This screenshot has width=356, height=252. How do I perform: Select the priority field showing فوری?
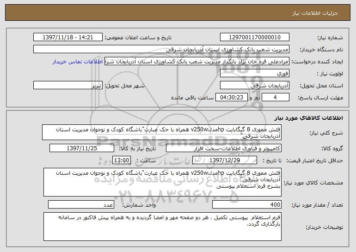pos(254,74)
